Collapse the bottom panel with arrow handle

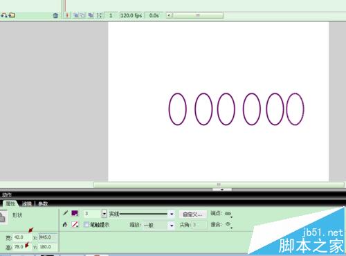tap(222, 190)
